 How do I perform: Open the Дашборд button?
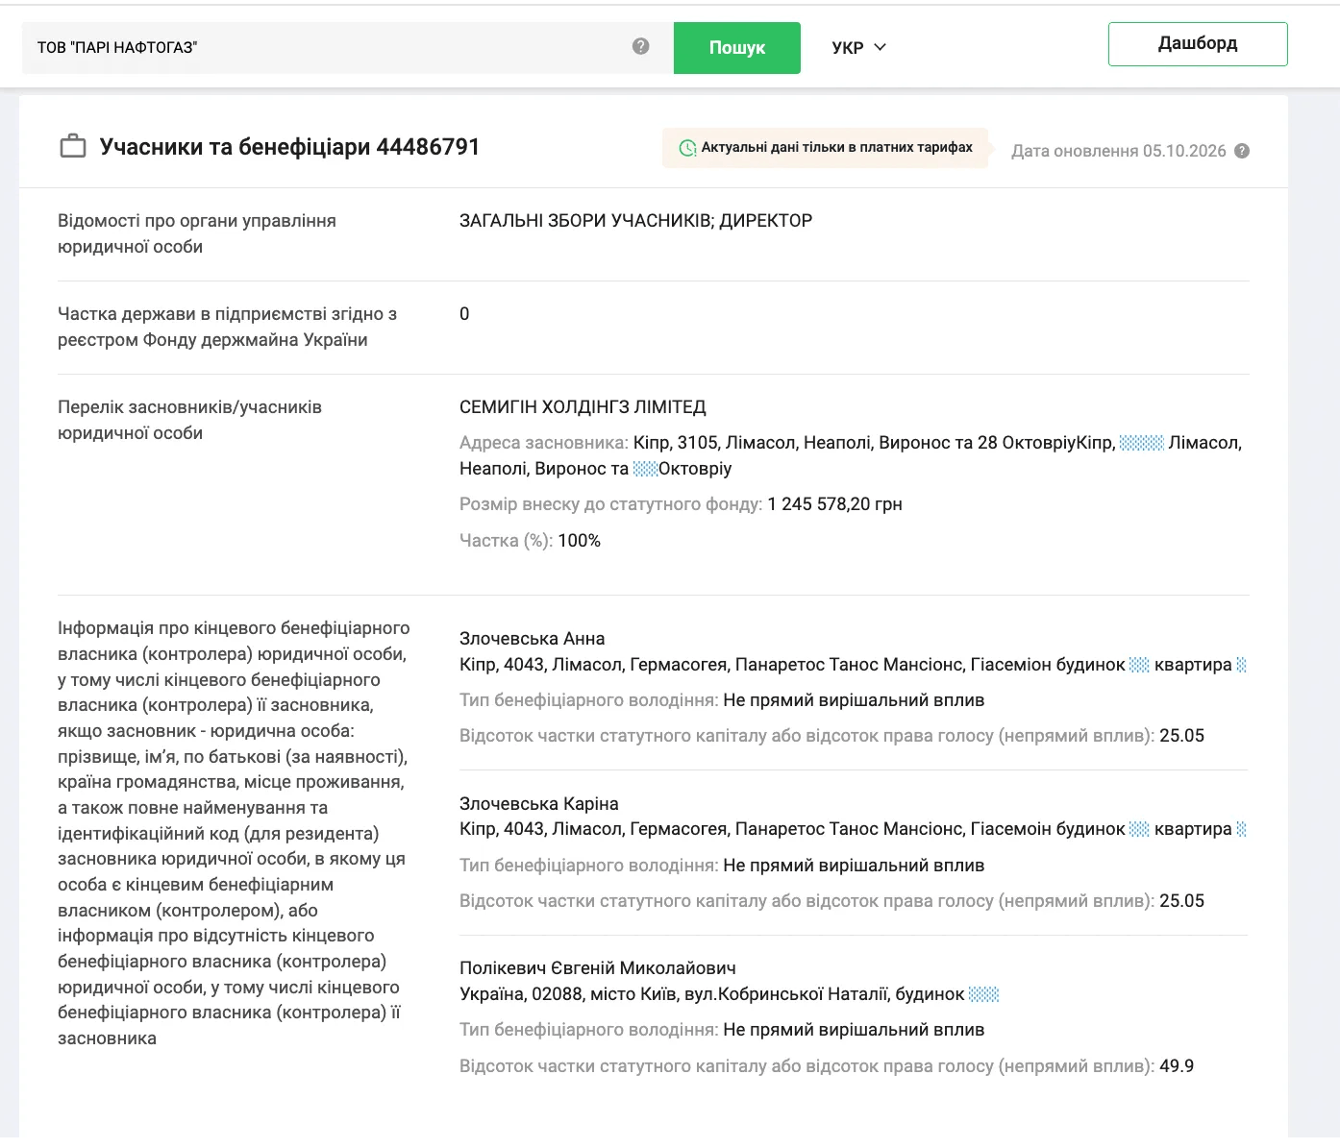pos(1198,44)
